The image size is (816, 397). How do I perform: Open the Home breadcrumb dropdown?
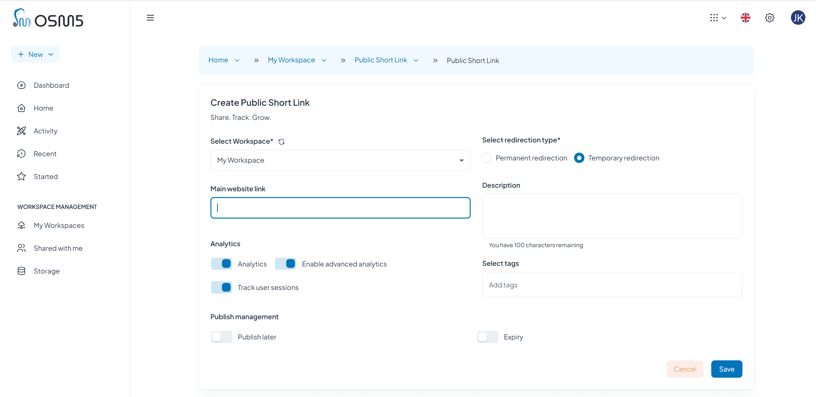(x=237, y=60)
